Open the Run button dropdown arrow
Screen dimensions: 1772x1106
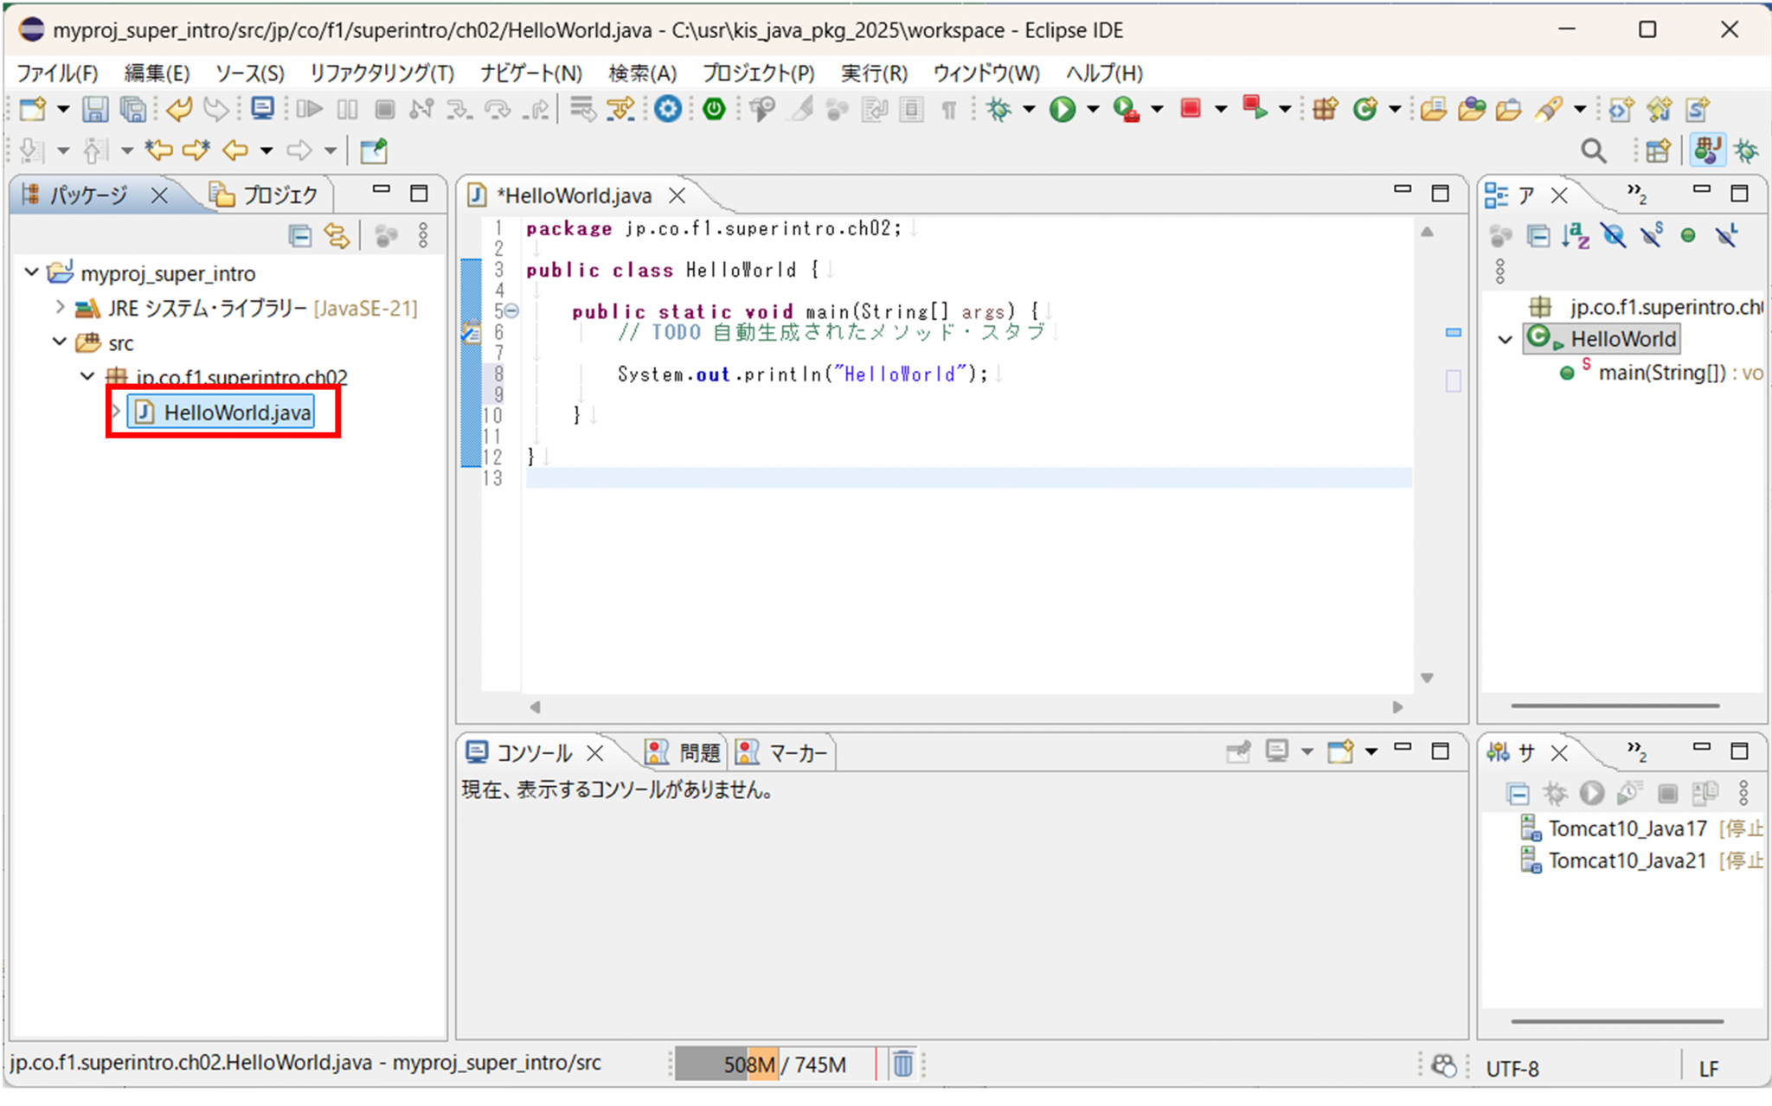coord(1093,110)
